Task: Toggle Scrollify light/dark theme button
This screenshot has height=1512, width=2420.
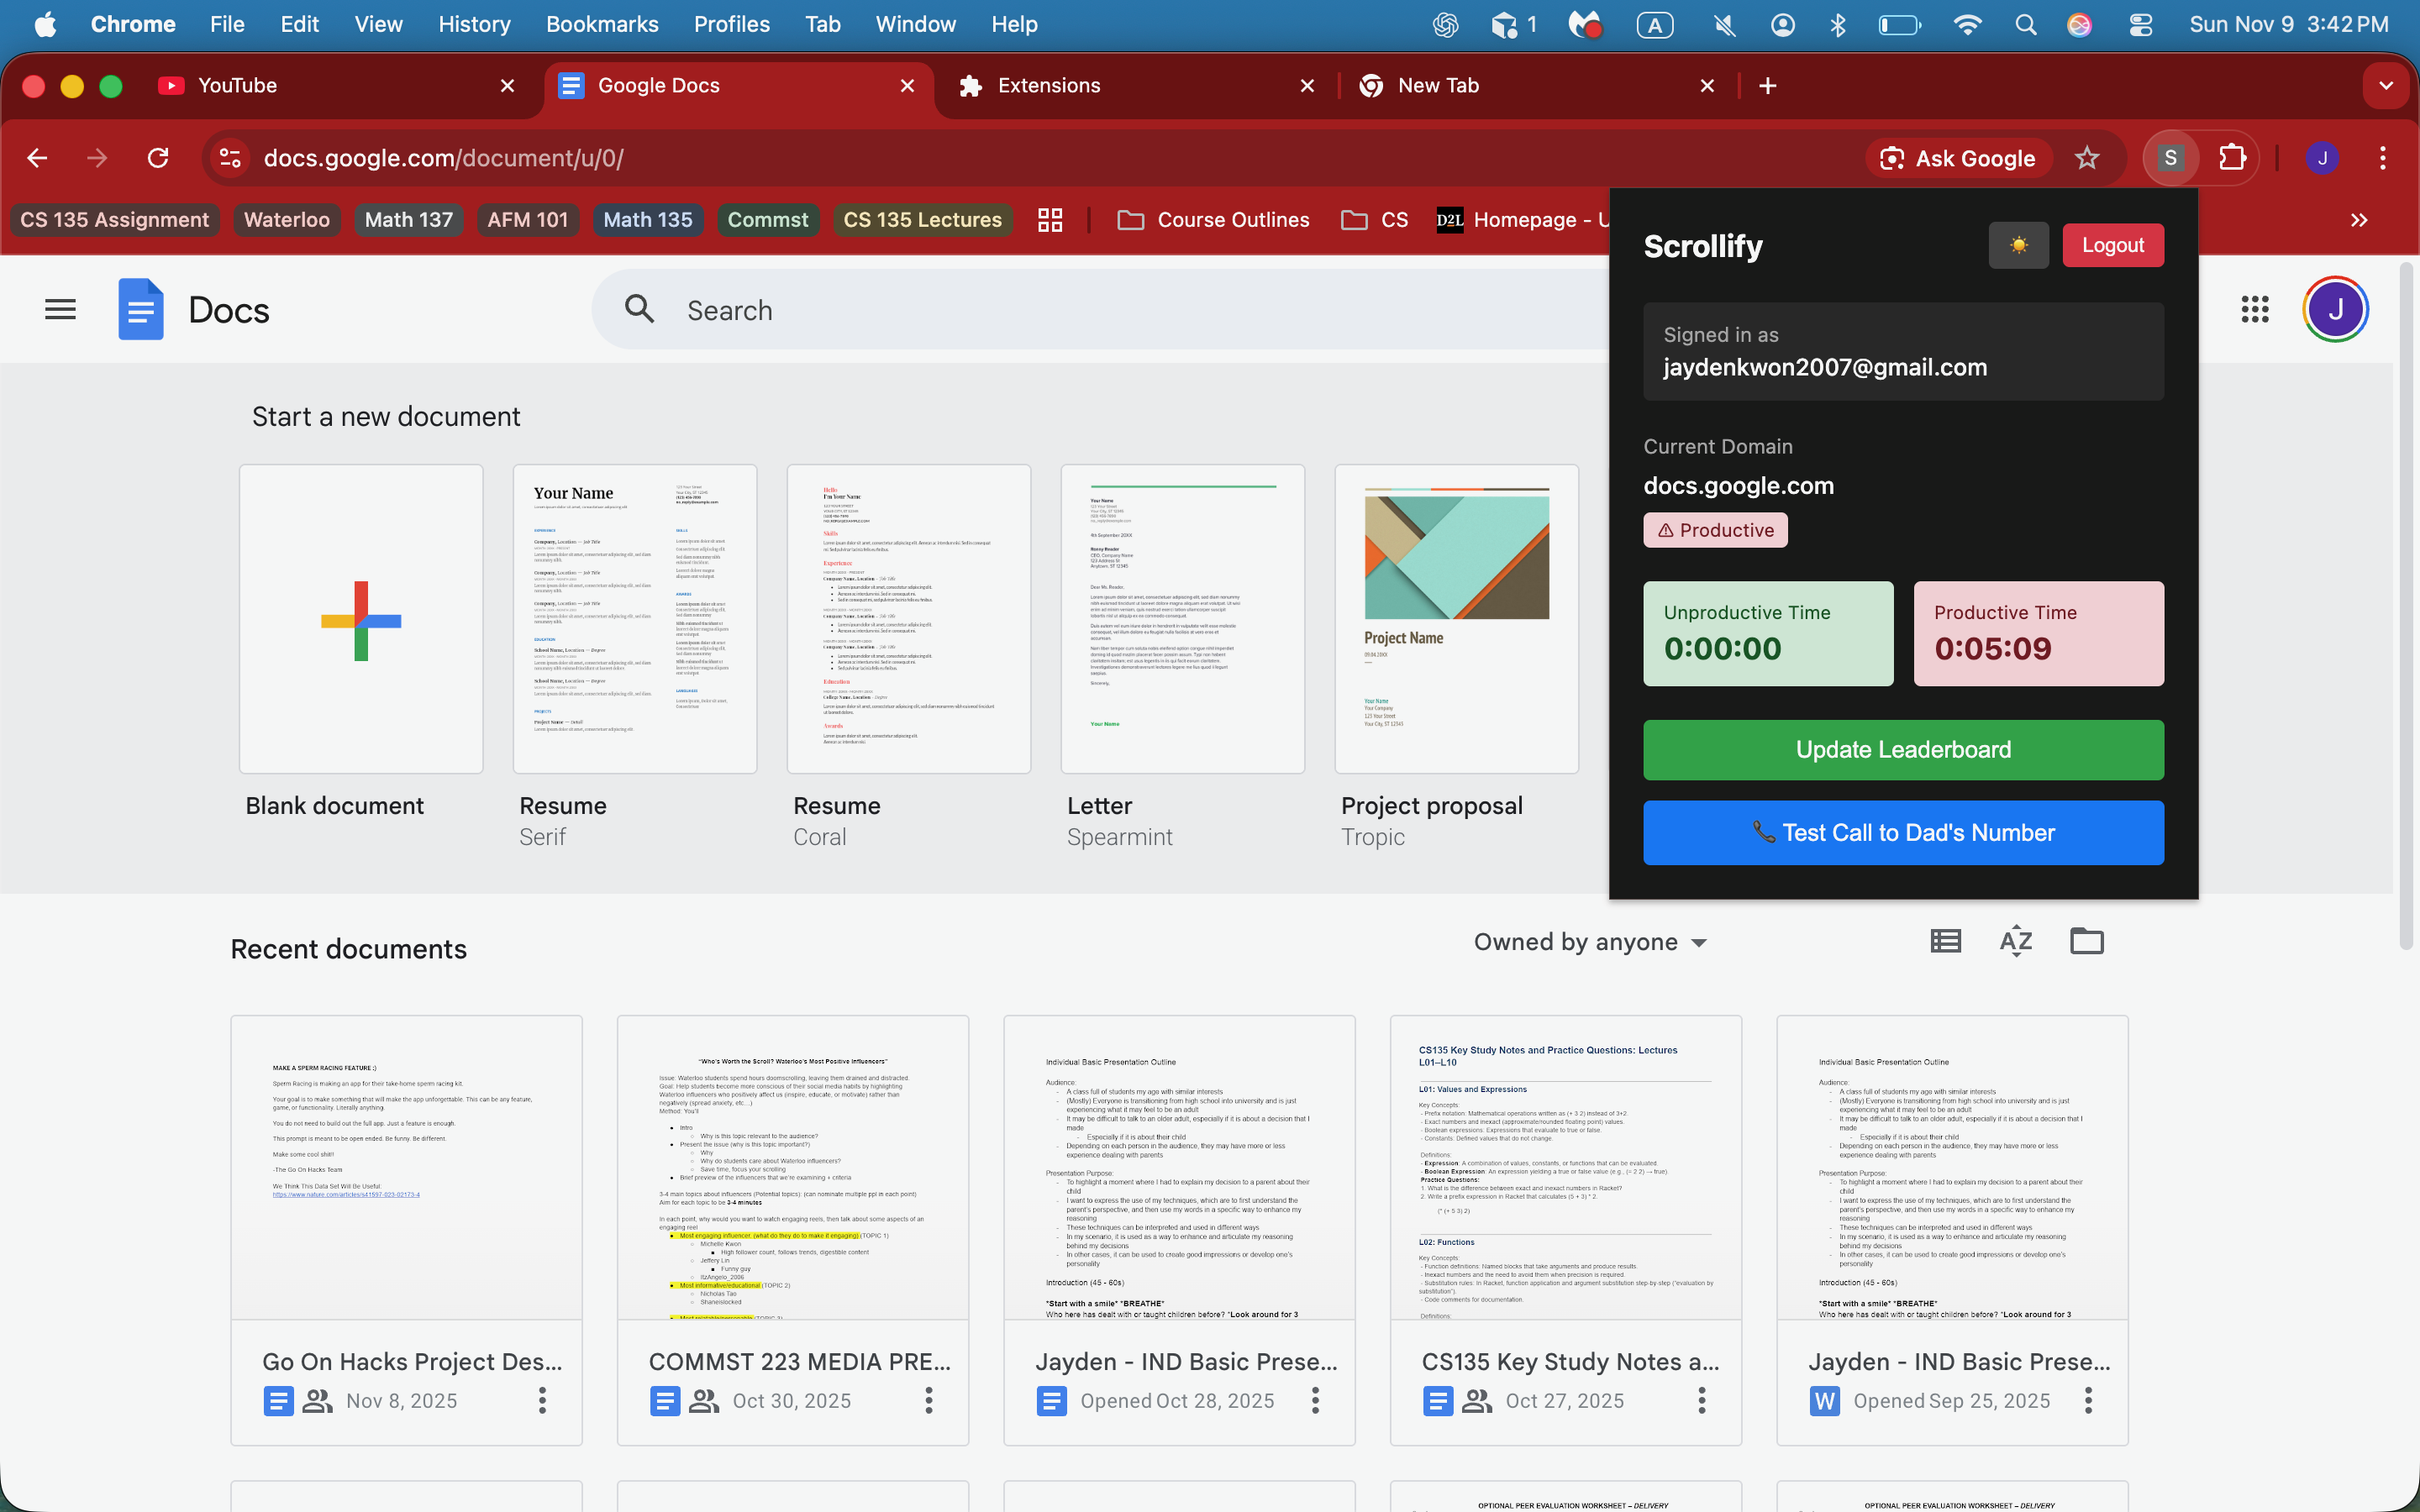Action: (2018, 245)
